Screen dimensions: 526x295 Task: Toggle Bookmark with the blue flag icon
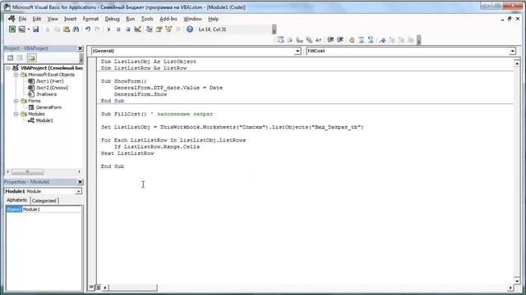click(382, 40)
